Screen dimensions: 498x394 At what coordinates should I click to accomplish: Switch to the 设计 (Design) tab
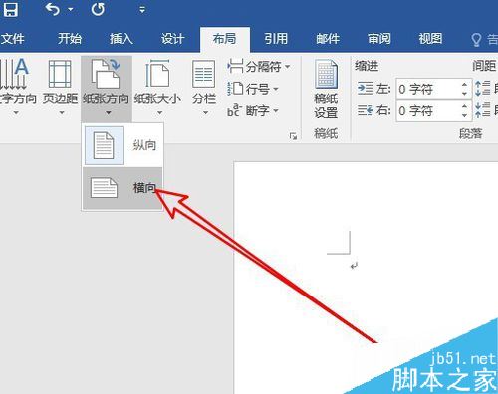(172, 39)
